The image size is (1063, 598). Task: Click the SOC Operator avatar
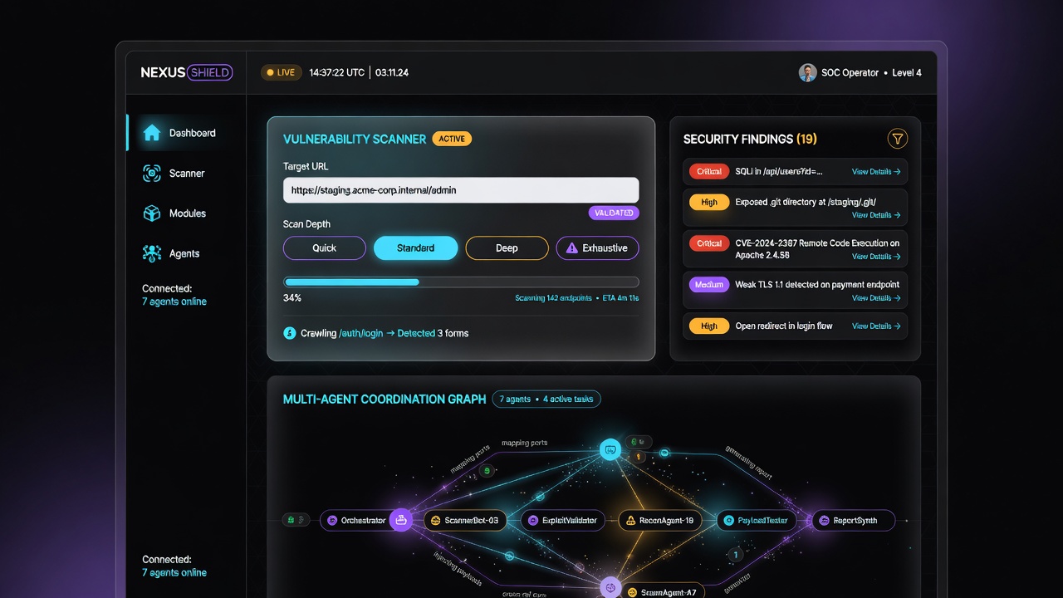807,72
